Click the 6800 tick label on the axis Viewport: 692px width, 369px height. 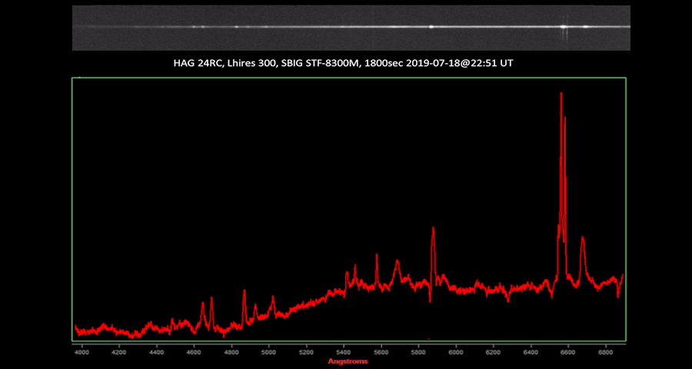[606, 352]
